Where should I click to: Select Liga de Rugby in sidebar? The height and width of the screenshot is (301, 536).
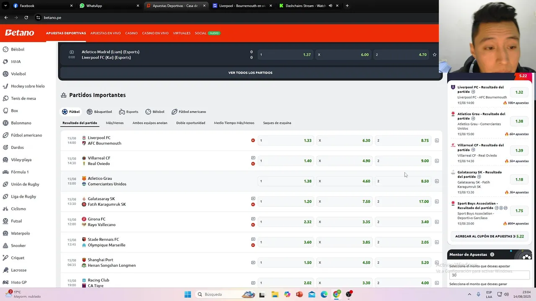(x=23, y=196)
